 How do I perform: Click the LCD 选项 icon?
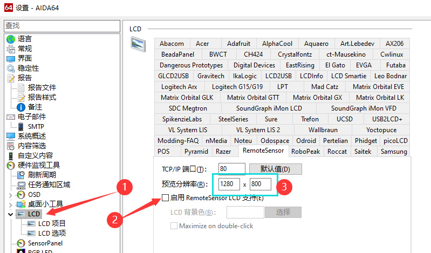[x=31, y=234]
